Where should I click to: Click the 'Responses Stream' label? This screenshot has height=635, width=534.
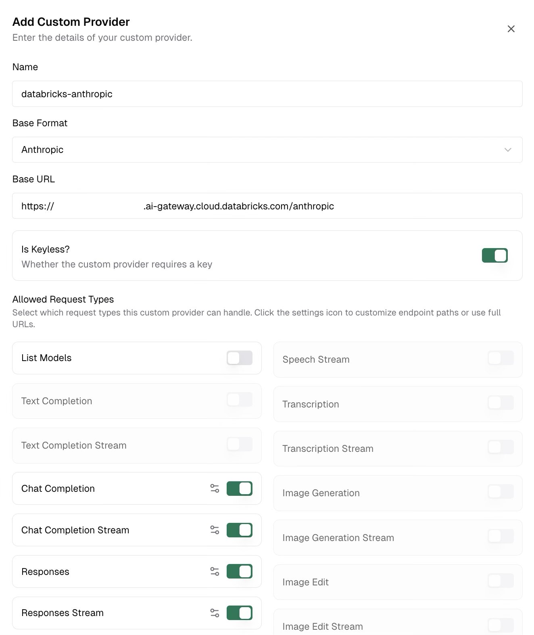pyautogui.click(x=63, y=613)
